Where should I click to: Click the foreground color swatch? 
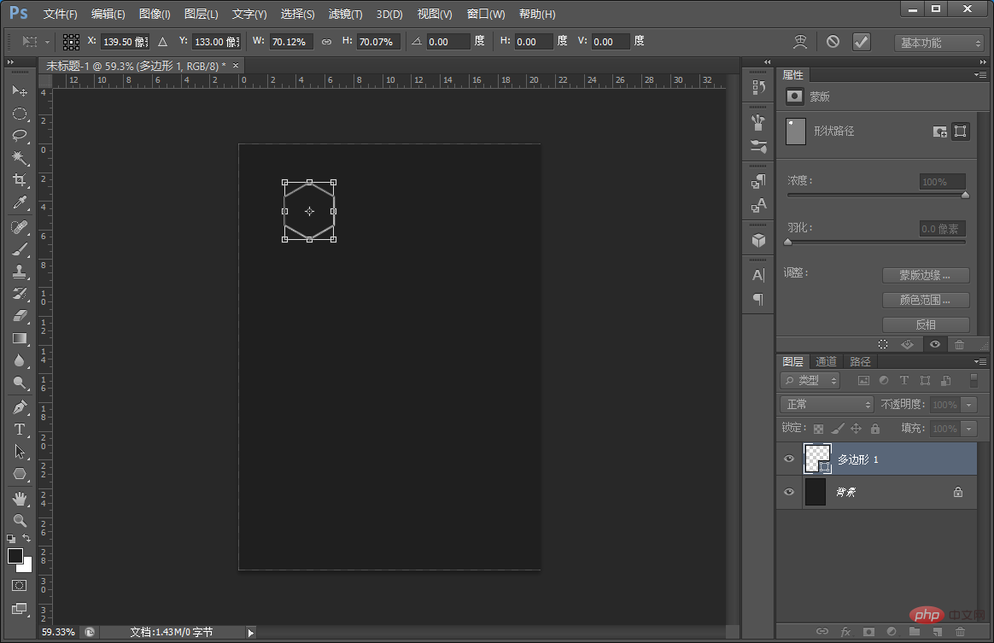tap(15, 556)
